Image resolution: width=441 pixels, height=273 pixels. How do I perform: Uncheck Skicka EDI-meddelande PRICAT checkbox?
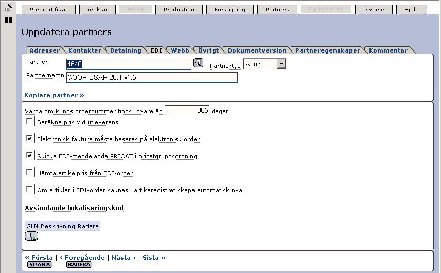tap(29, 156)
